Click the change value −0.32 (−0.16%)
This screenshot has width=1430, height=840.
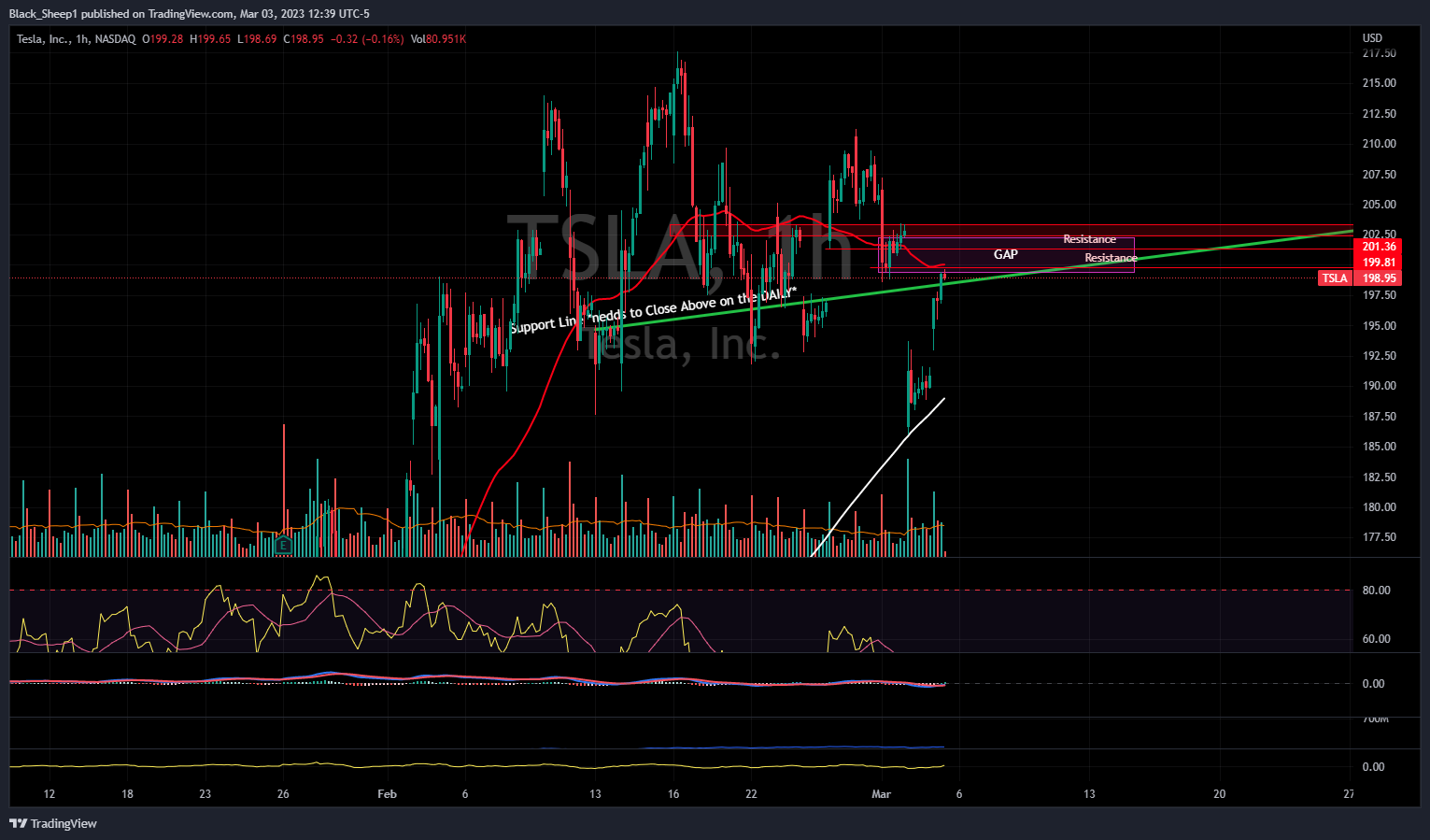368,39
